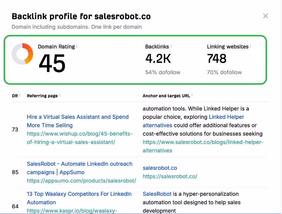Image resolution: width=282 pixels, height=214 pixels.
Task: Select the Domain Rating donut chart
Action: click(22, 54)
